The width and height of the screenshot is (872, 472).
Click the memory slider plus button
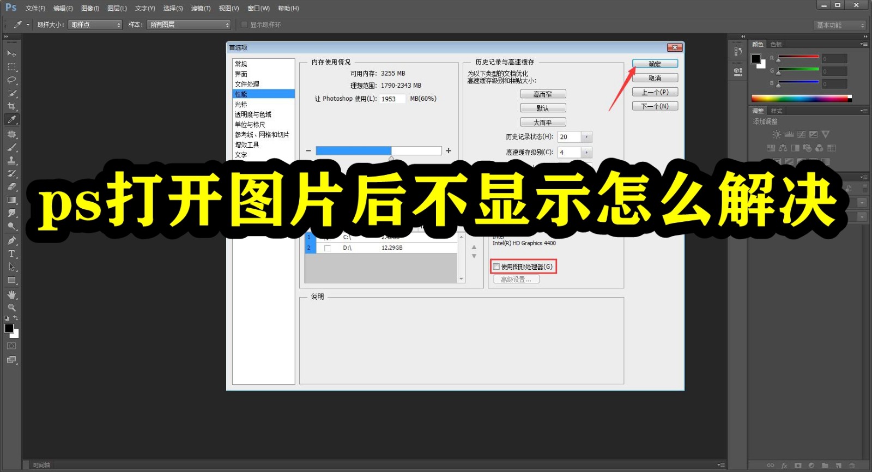pos(449,151)
